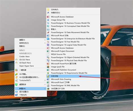Click the Microsoft Visio Drawing icon
This screenshot has height=111, width=133.
point(48,79)
